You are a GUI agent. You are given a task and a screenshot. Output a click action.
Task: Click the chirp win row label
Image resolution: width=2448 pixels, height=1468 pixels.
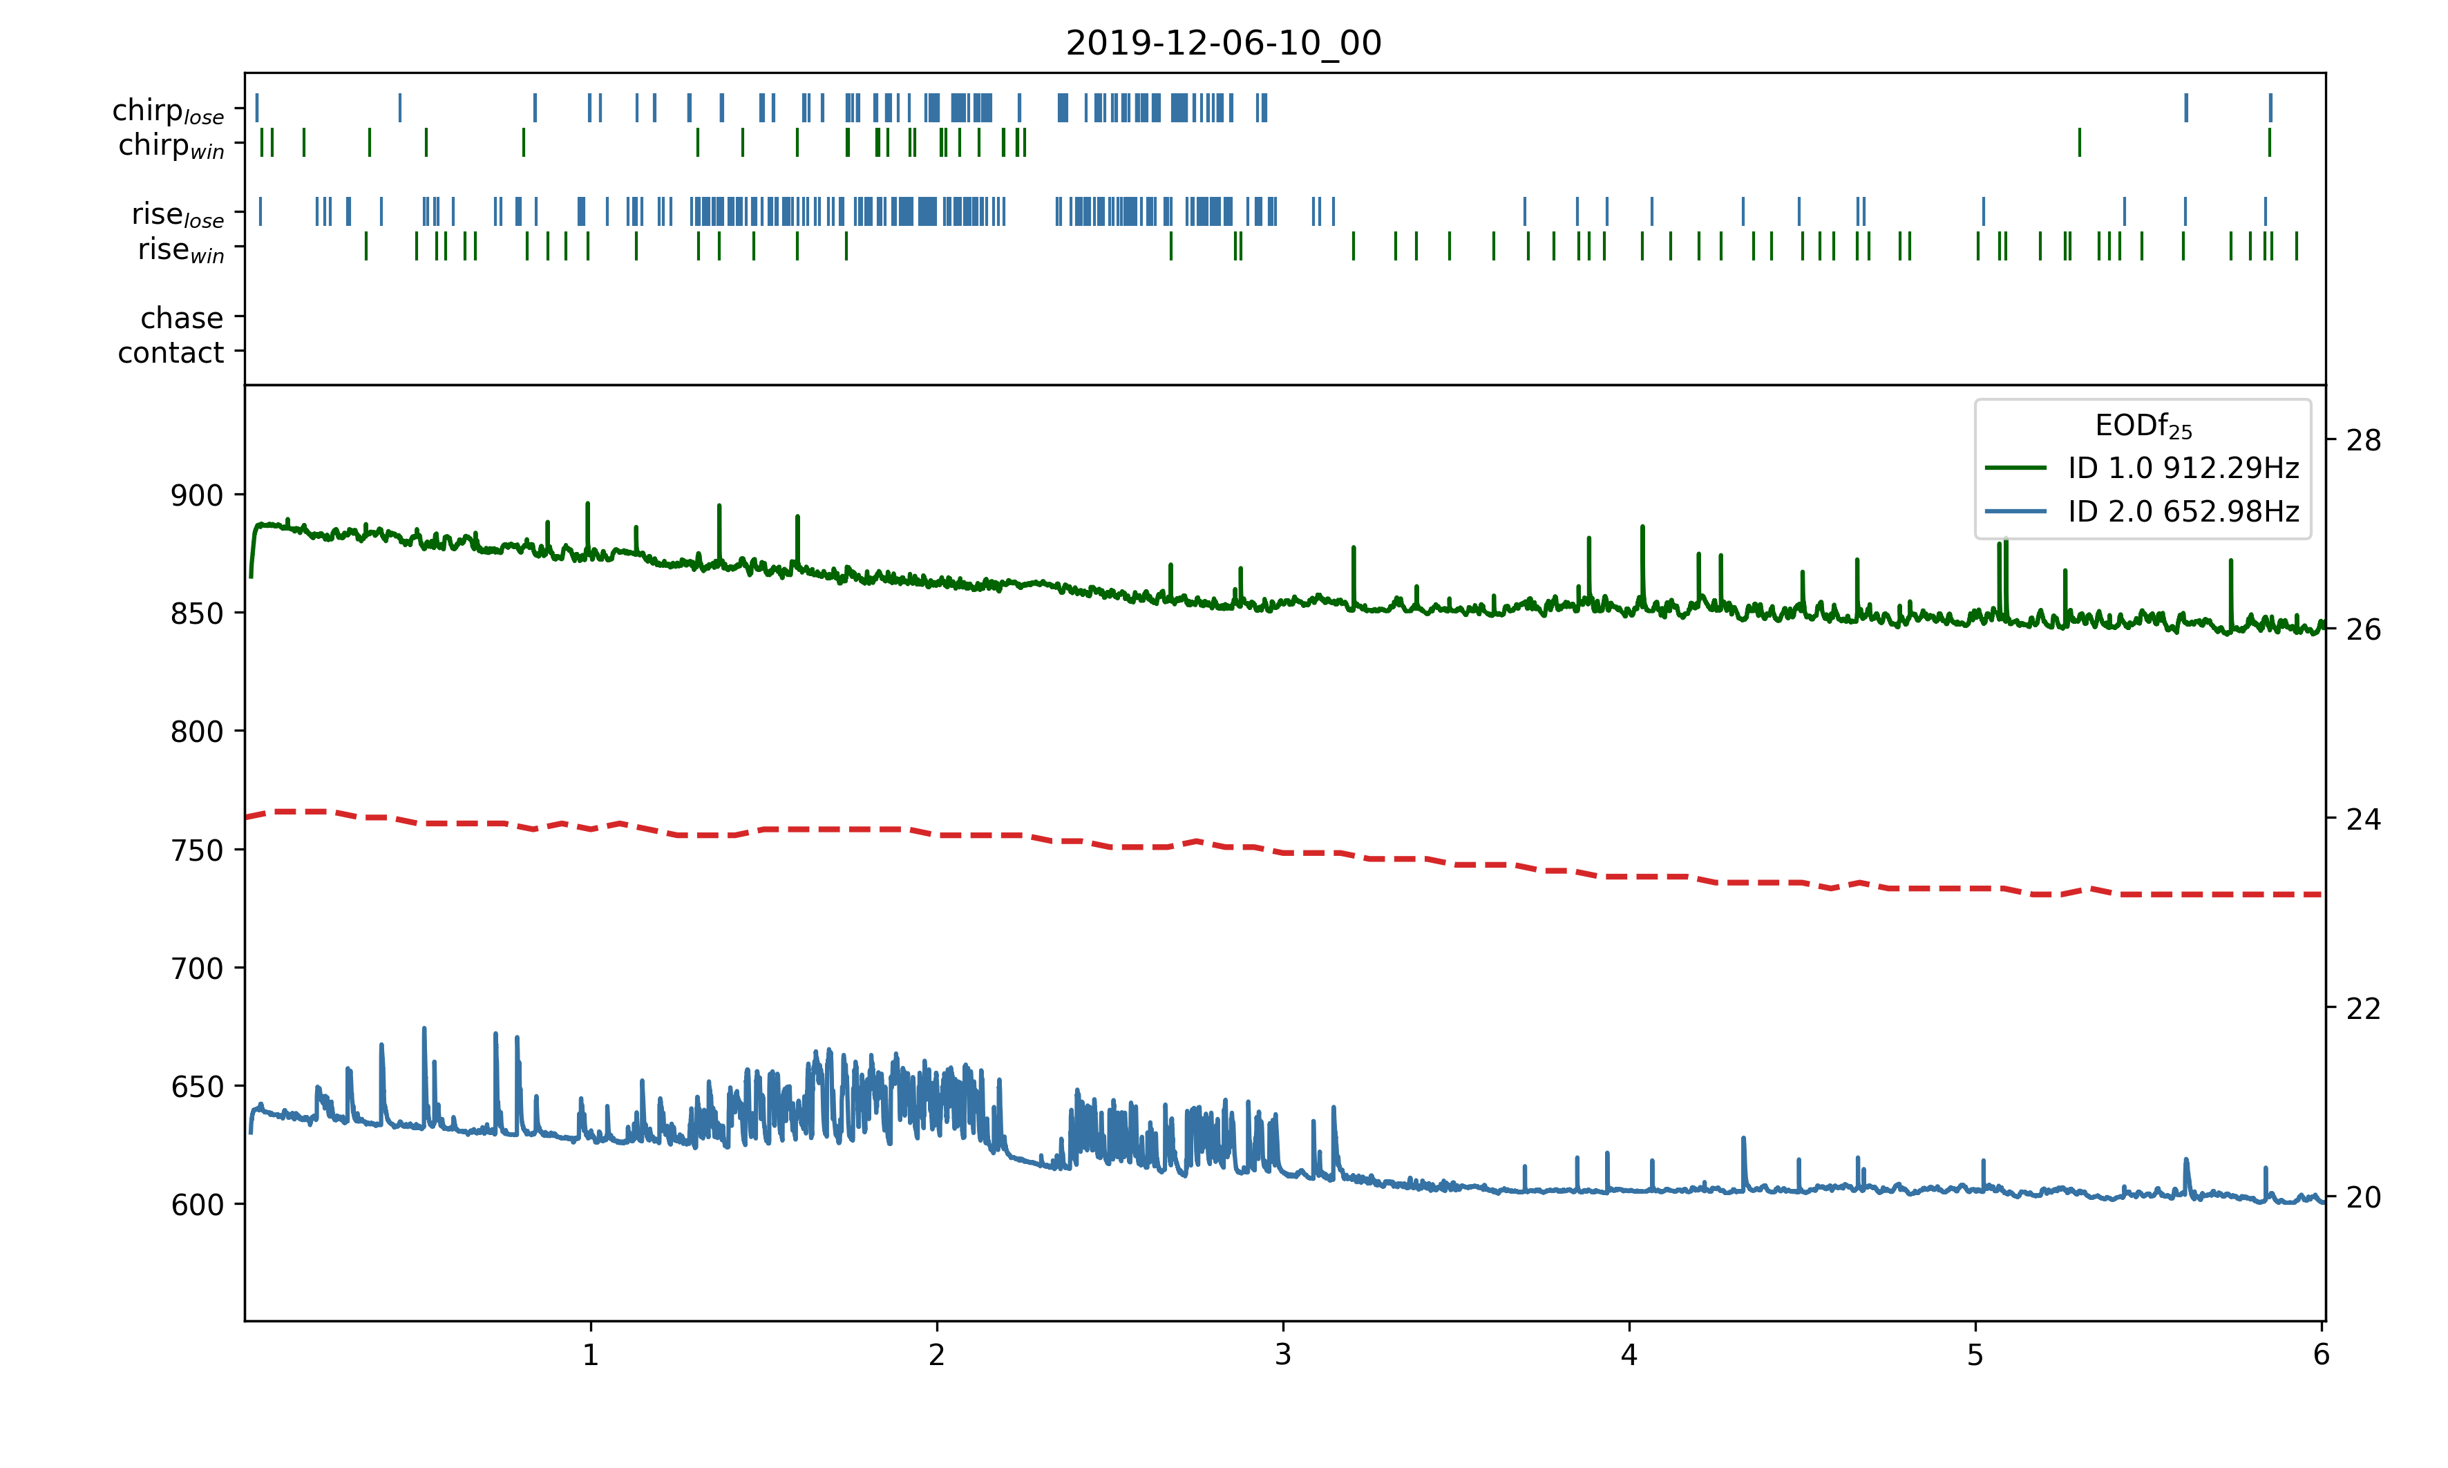pyautogui.click(x=171, y=145)
